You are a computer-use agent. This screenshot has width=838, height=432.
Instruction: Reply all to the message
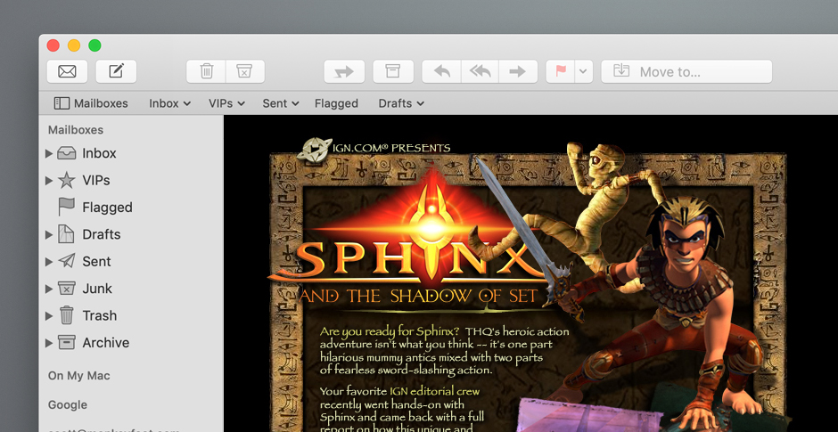pos(480,71)
